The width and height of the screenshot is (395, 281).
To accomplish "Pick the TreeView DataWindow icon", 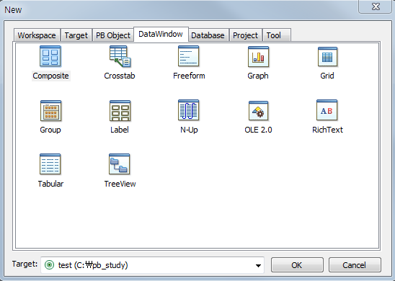I will [x=120, y=164].
